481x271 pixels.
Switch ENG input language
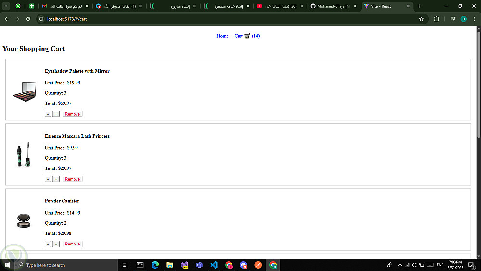pos(440,265)
